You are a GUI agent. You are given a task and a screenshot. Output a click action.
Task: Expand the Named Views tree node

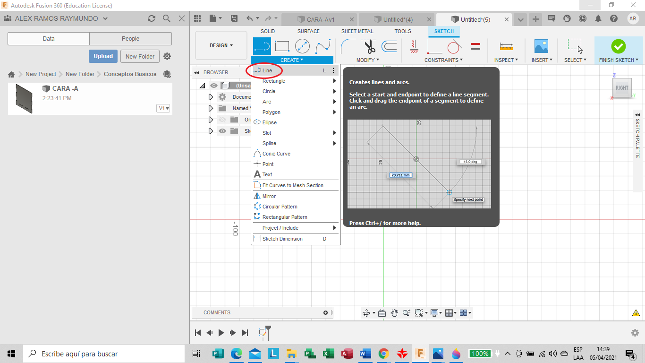[211, 108]
